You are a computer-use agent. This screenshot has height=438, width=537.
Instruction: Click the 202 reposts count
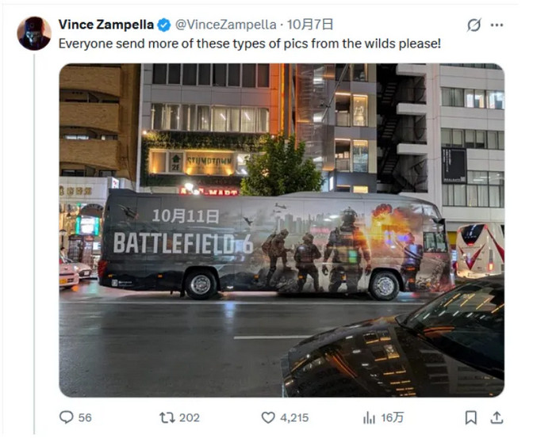(190, 417)
